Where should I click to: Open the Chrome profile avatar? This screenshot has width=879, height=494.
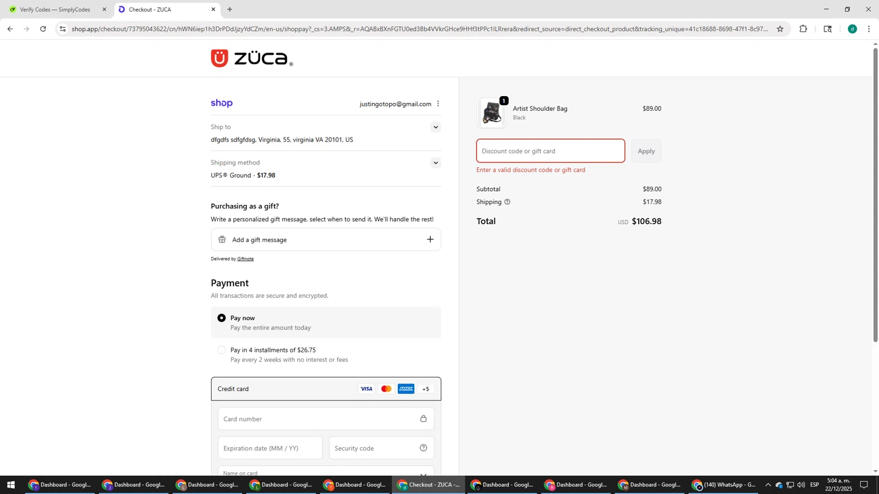coord(853,29)
